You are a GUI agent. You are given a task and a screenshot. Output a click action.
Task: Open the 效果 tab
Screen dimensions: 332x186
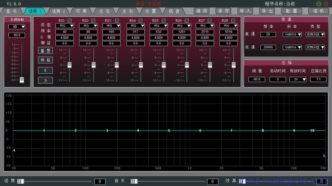(x=82, y=11)
